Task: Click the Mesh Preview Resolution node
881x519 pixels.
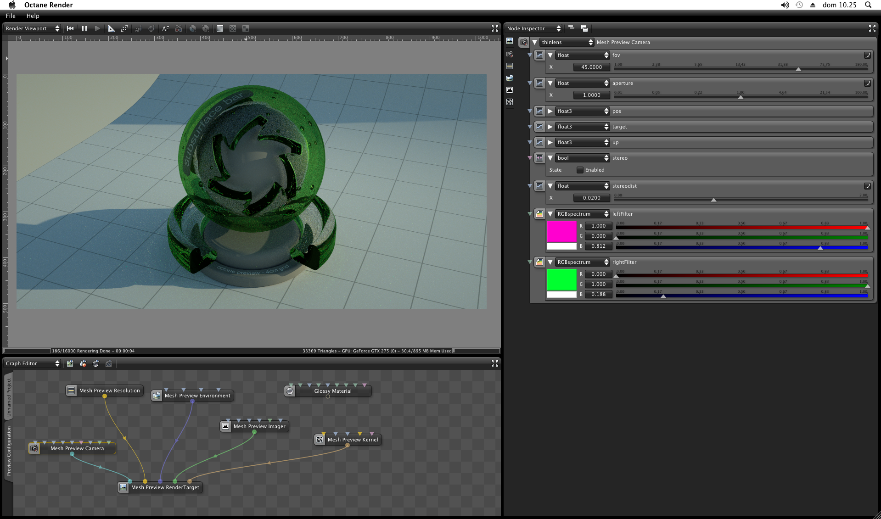Action: pos(105,391)
